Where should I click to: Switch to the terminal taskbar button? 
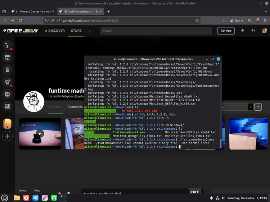[63, 198]
